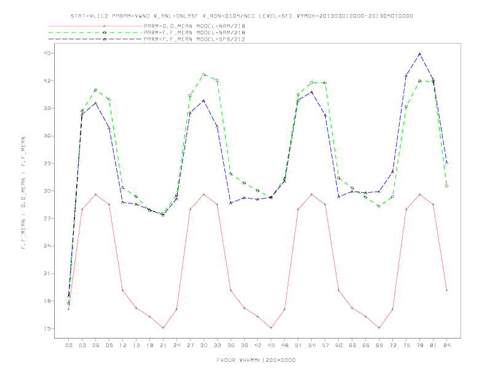Click the chart title line starting STAT=VL1L2
The image size is (487, 376).
(x=242, y=16)
